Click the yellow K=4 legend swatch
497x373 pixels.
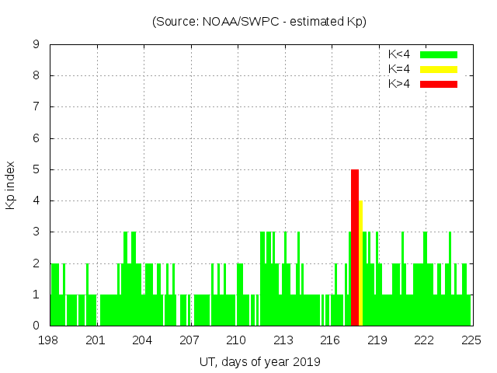(x=439, y=69)
